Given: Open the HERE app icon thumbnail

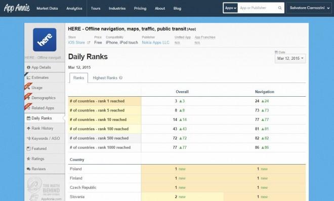Looking at the screenshot, I should click(x=45, y=39).
